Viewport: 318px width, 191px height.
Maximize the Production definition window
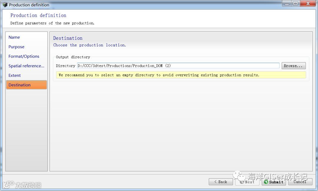(296, 4)
